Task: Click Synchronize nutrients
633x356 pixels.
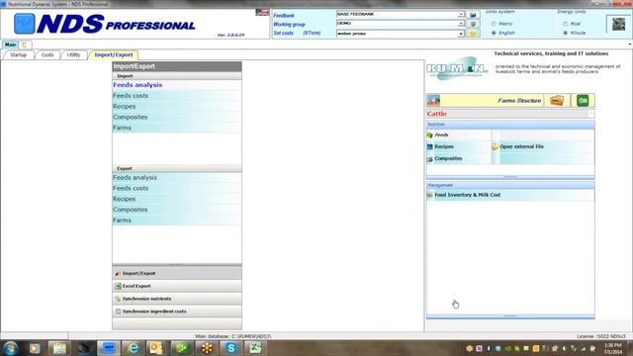Action: pyautogui.click(x=177, y=299)
